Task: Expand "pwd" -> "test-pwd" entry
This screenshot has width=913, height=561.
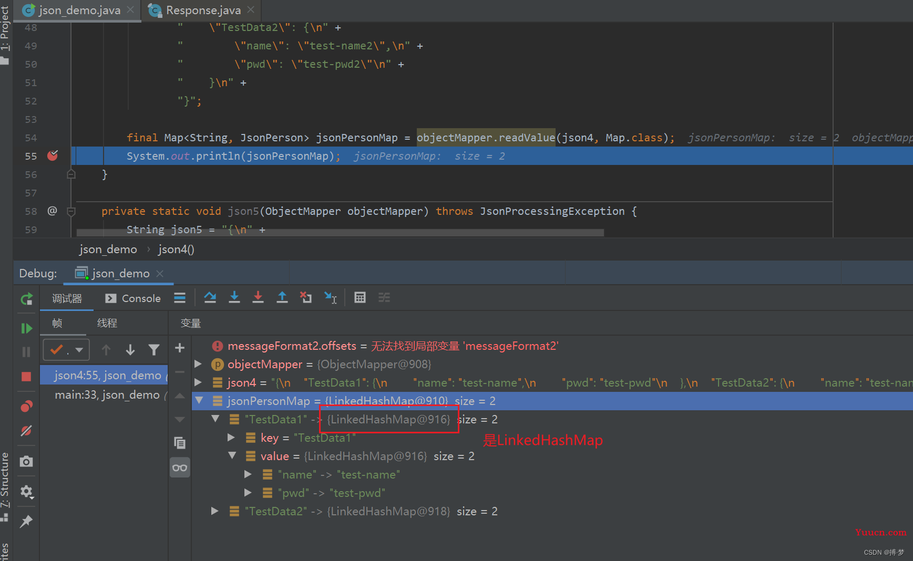Action: click(248, 492)
